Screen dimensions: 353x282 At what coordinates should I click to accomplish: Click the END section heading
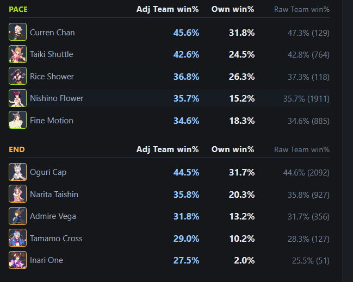click(x=17, y=149)
